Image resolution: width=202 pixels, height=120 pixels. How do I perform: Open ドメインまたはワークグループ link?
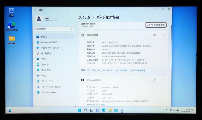point(102,70)
